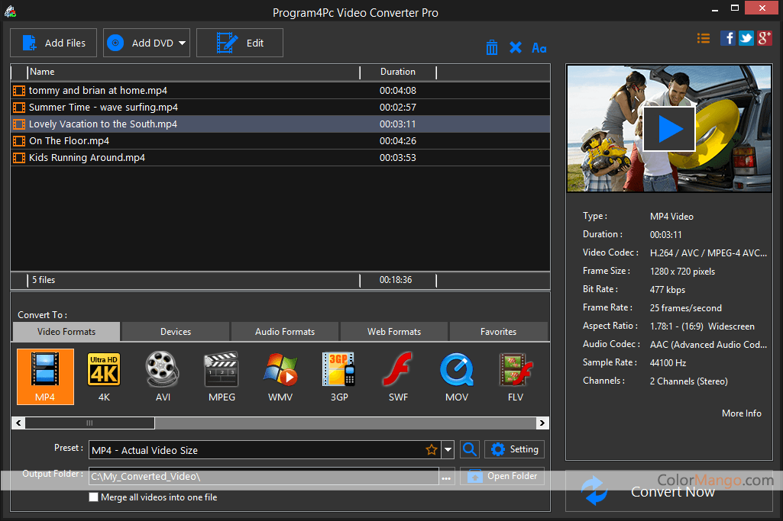The width and height of the screenshot is (783, 521).
Task: Click the format list scrollbar thumb
Action: (x=90, y=423)
